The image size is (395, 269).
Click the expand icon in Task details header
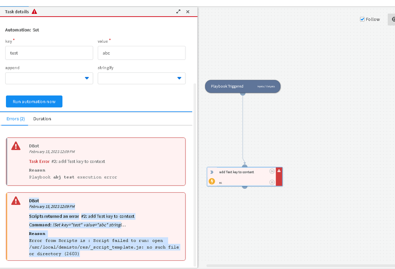[x=179, y=12]
